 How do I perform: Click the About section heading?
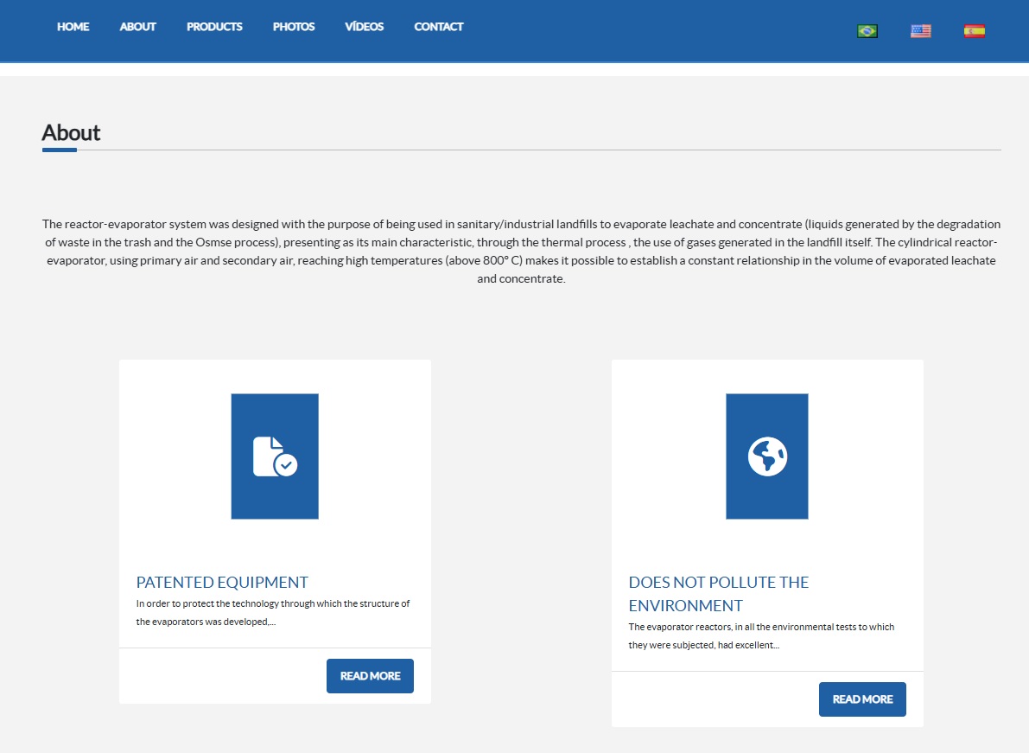click(71, 132)
